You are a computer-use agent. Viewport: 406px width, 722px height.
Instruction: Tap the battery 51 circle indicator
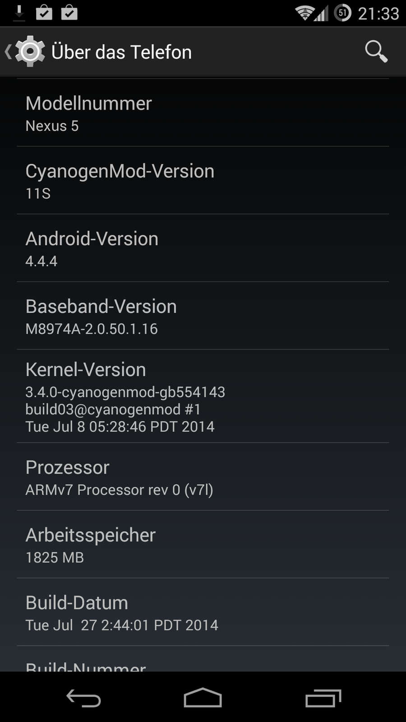click(343, 13)
